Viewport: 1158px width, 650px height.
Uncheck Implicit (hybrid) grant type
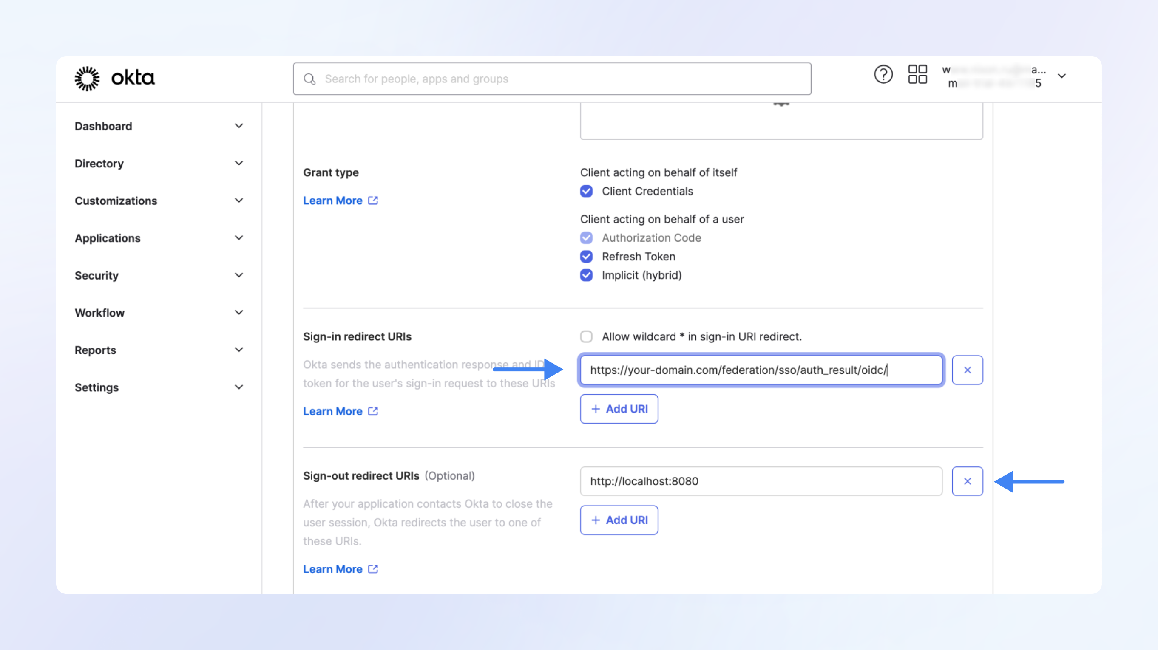[x=586, y=275]
